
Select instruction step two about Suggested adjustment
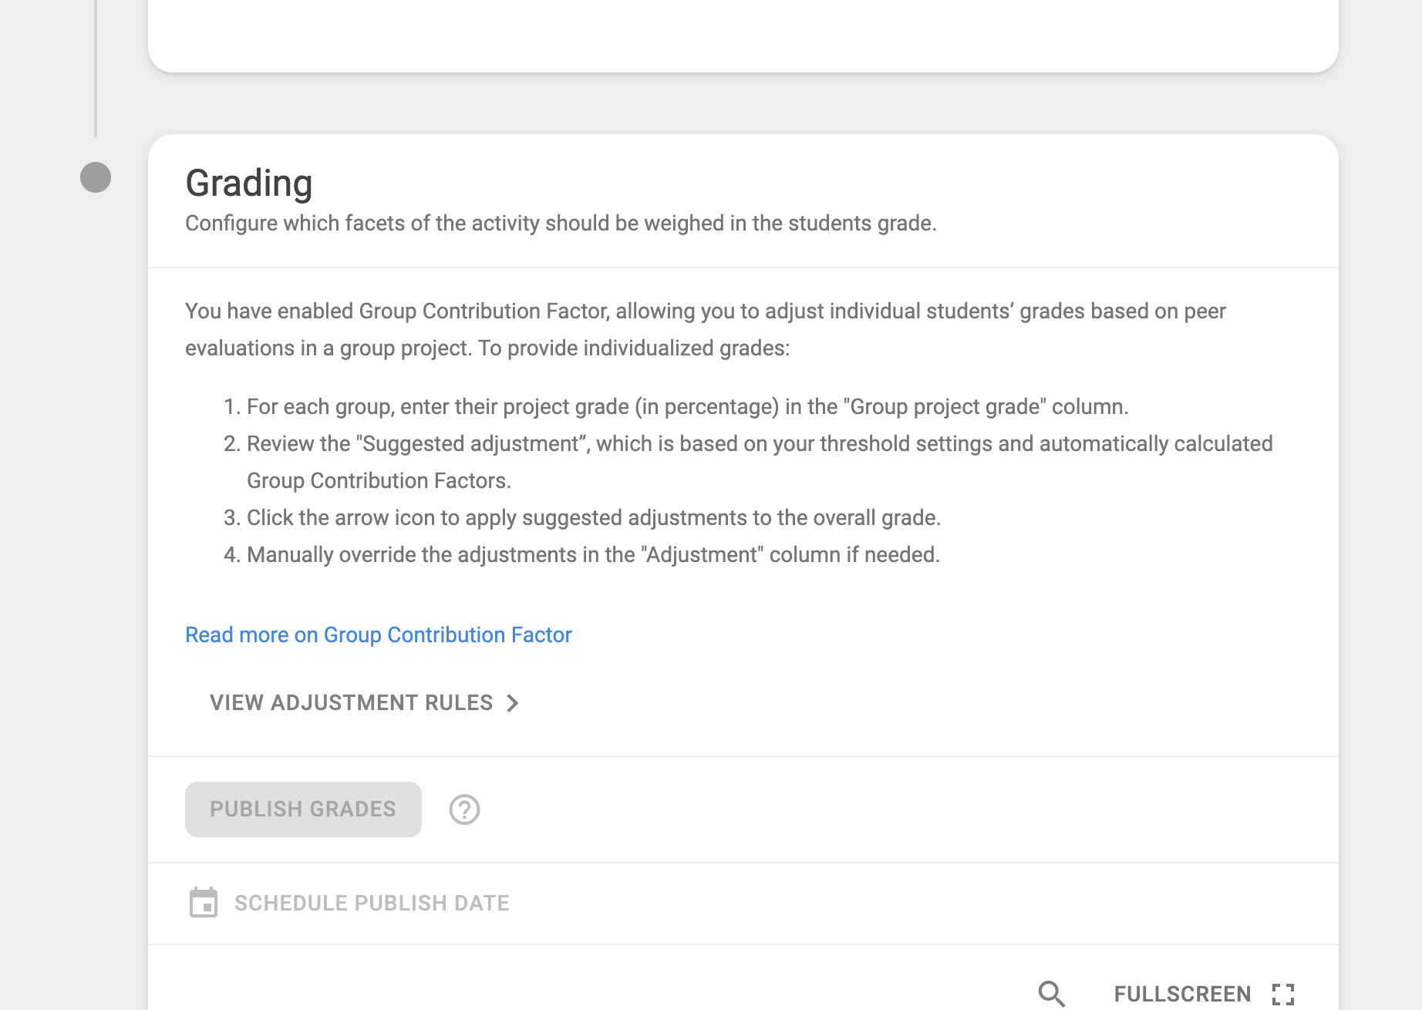click(x=748, y=462)
